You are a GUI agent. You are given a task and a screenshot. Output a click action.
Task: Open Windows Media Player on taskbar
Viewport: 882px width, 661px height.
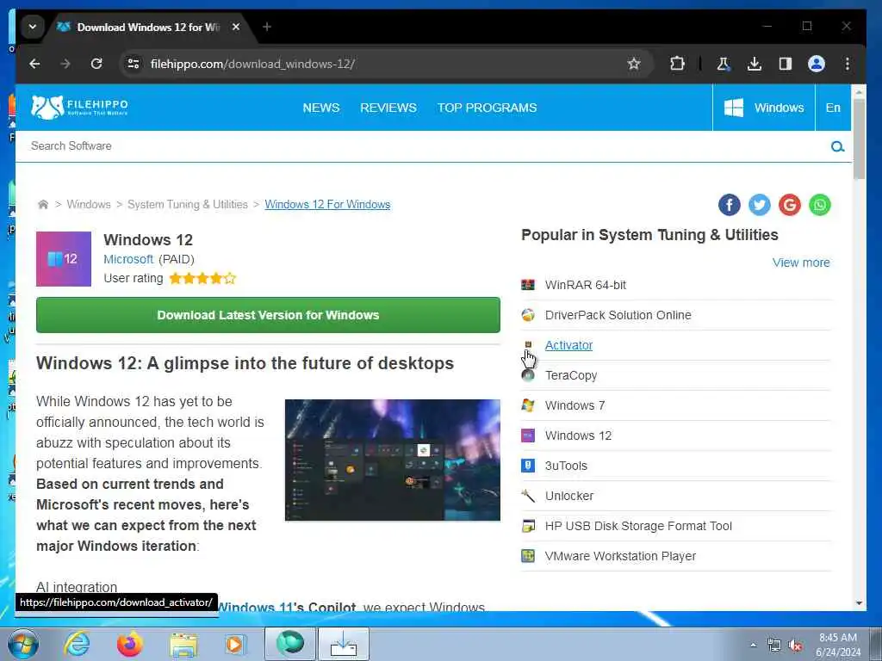pyautogui.click(x=235, y=644)
